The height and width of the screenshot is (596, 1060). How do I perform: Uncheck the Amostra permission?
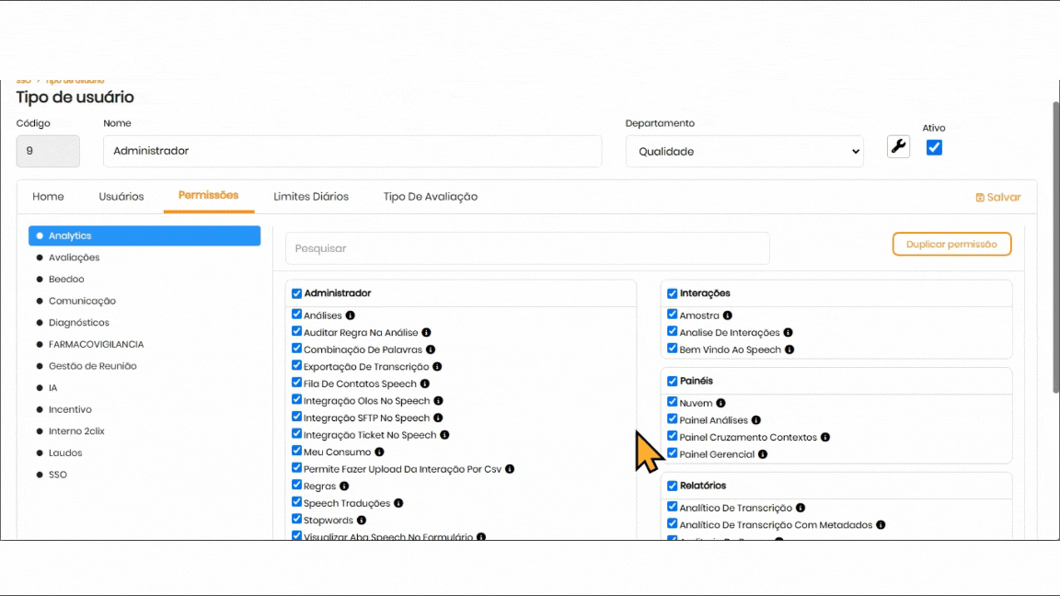[672, 315]
